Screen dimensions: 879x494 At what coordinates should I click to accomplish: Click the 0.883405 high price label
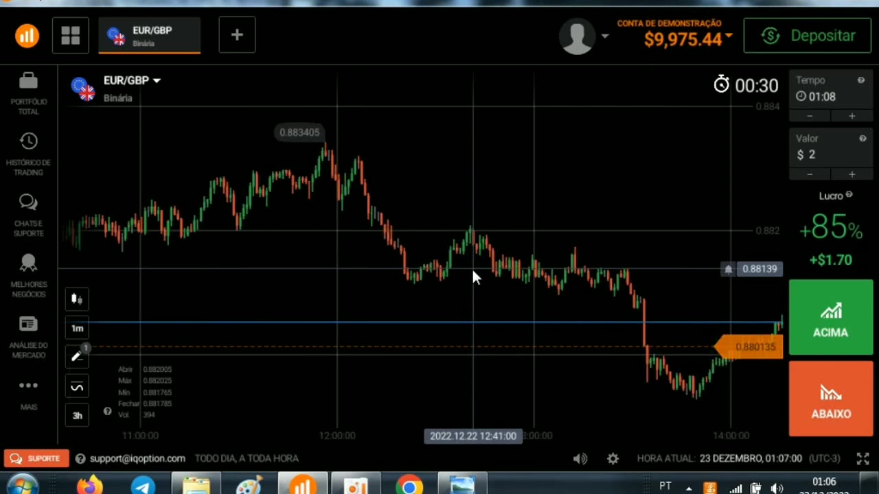[299, 132]
